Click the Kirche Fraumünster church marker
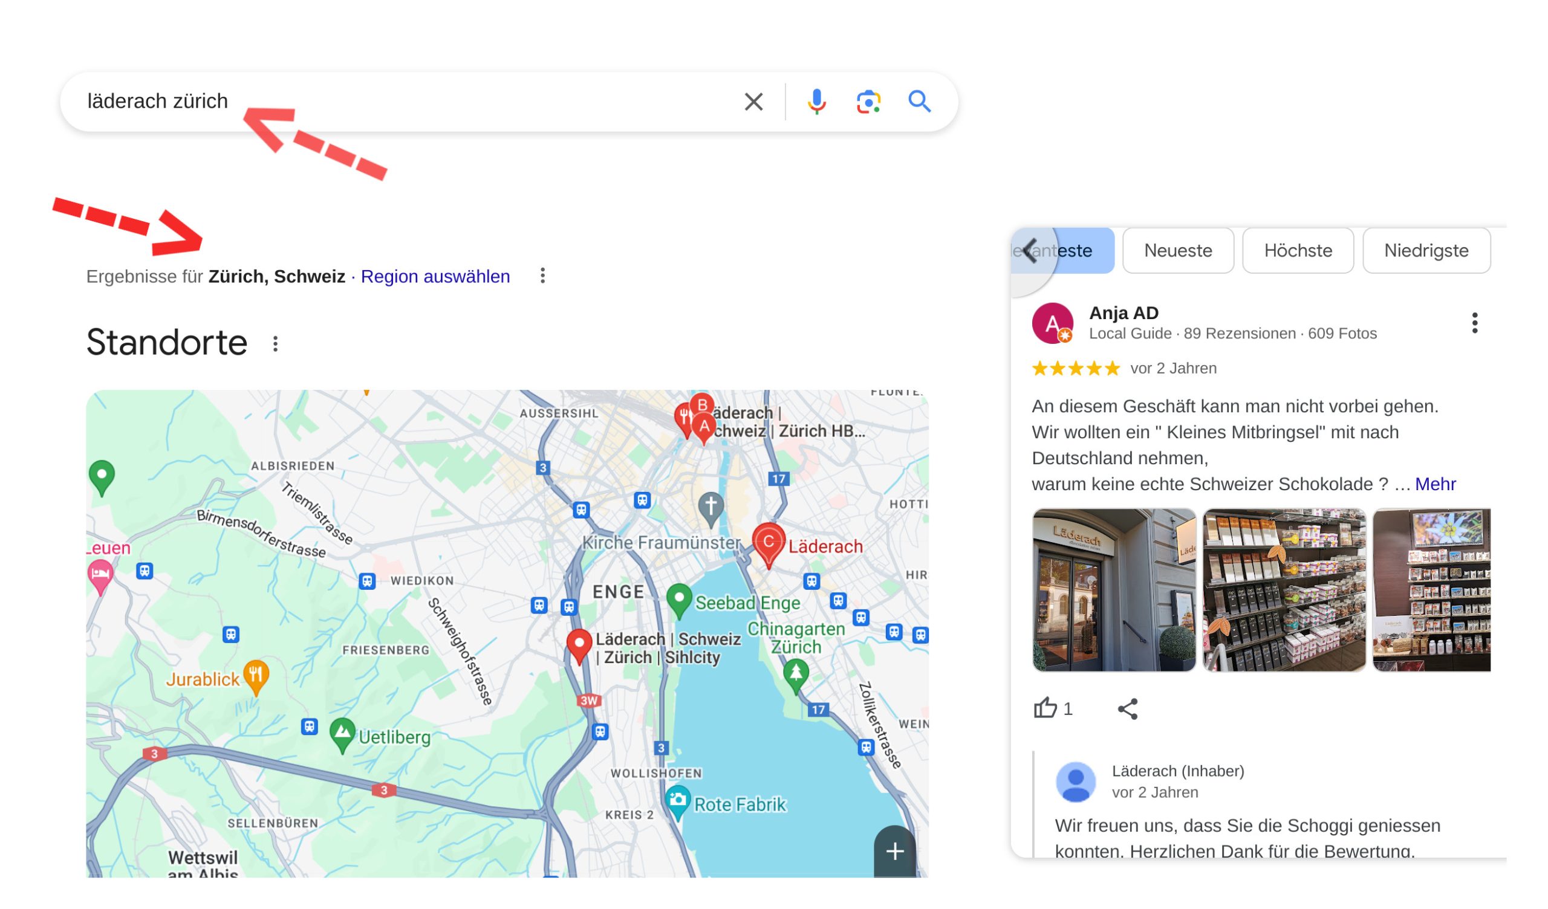Image resolution: width=1548 pixels, height=909 pixels. 711,509
